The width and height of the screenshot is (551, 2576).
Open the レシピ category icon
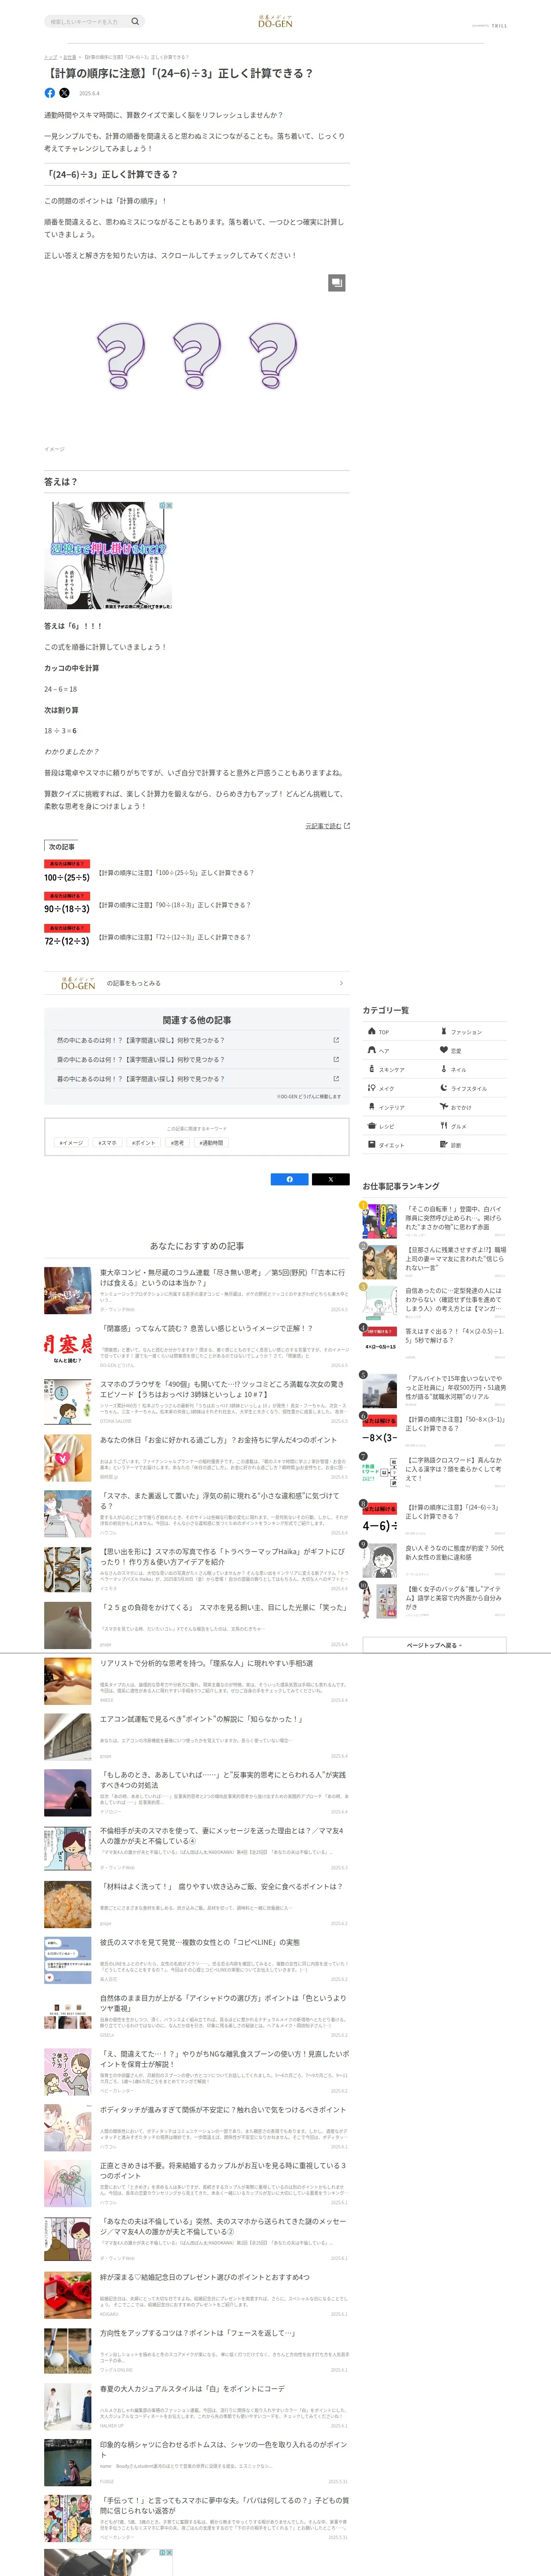tap(372, 1126)
